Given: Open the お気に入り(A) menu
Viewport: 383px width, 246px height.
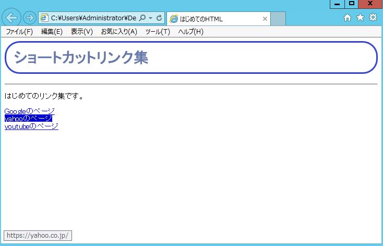Looking at the screenshot, I should click(119, 32).
